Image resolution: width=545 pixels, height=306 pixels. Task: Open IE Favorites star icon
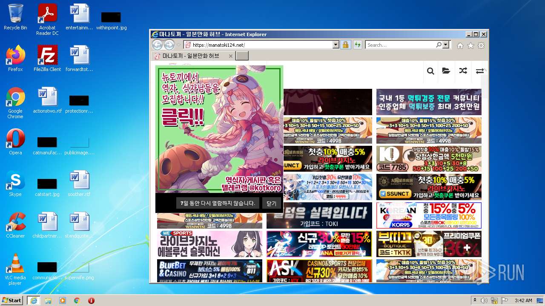[x=470, y=45]
